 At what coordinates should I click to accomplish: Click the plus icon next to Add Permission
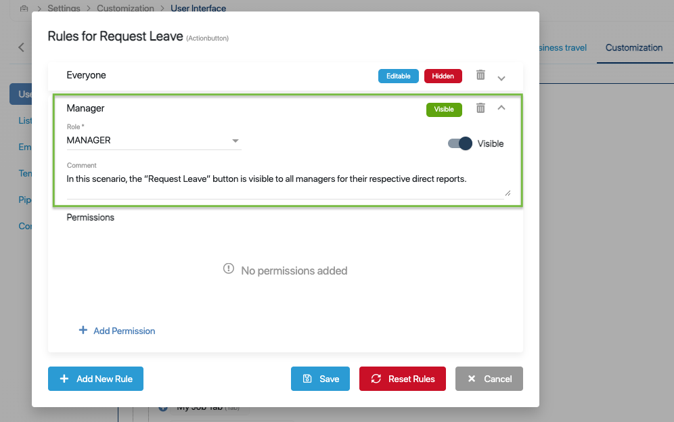(x=83, y=330)
